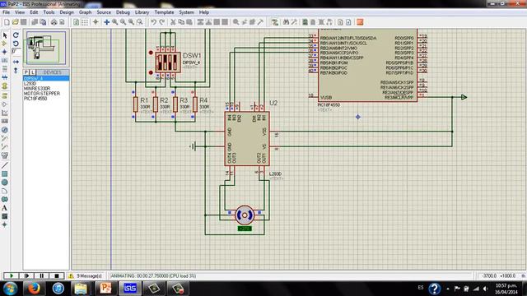This screenshot has width=527, height=296.
Task: Select the Virtual Instruments Mode tool
Action: (5, 155)
